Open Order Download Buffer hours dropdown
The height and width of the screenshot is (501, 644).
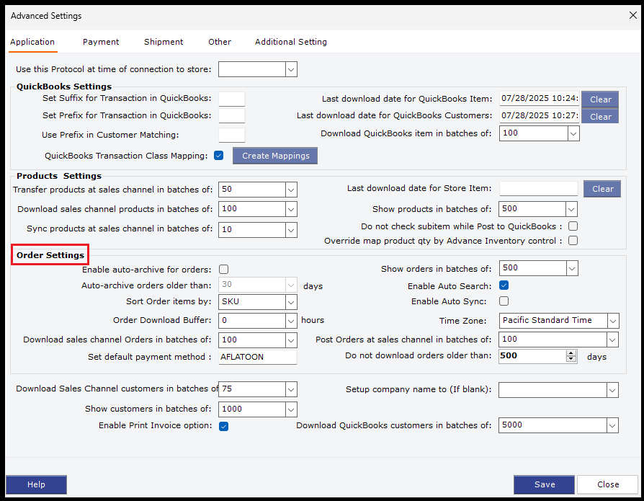pyautogui.click(x=291, y=321)
